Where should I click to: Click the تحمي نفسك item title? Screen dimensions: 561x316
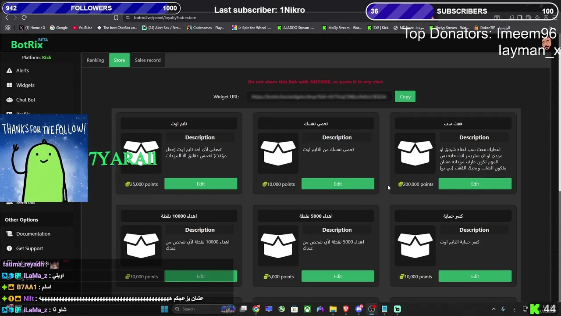click(x=316, y=124)
